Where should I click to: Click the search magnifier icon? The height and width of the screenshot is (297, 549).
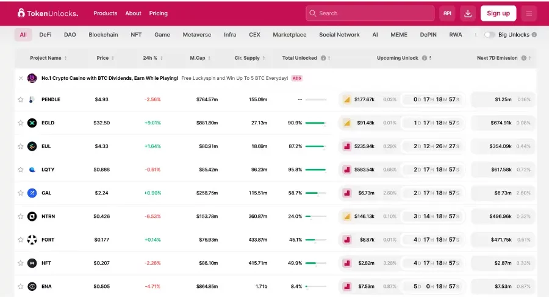[x=313, y=13]
